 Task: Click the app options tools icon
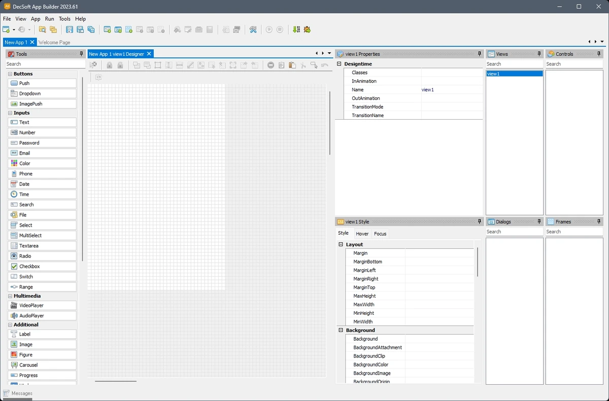point(253,29)
